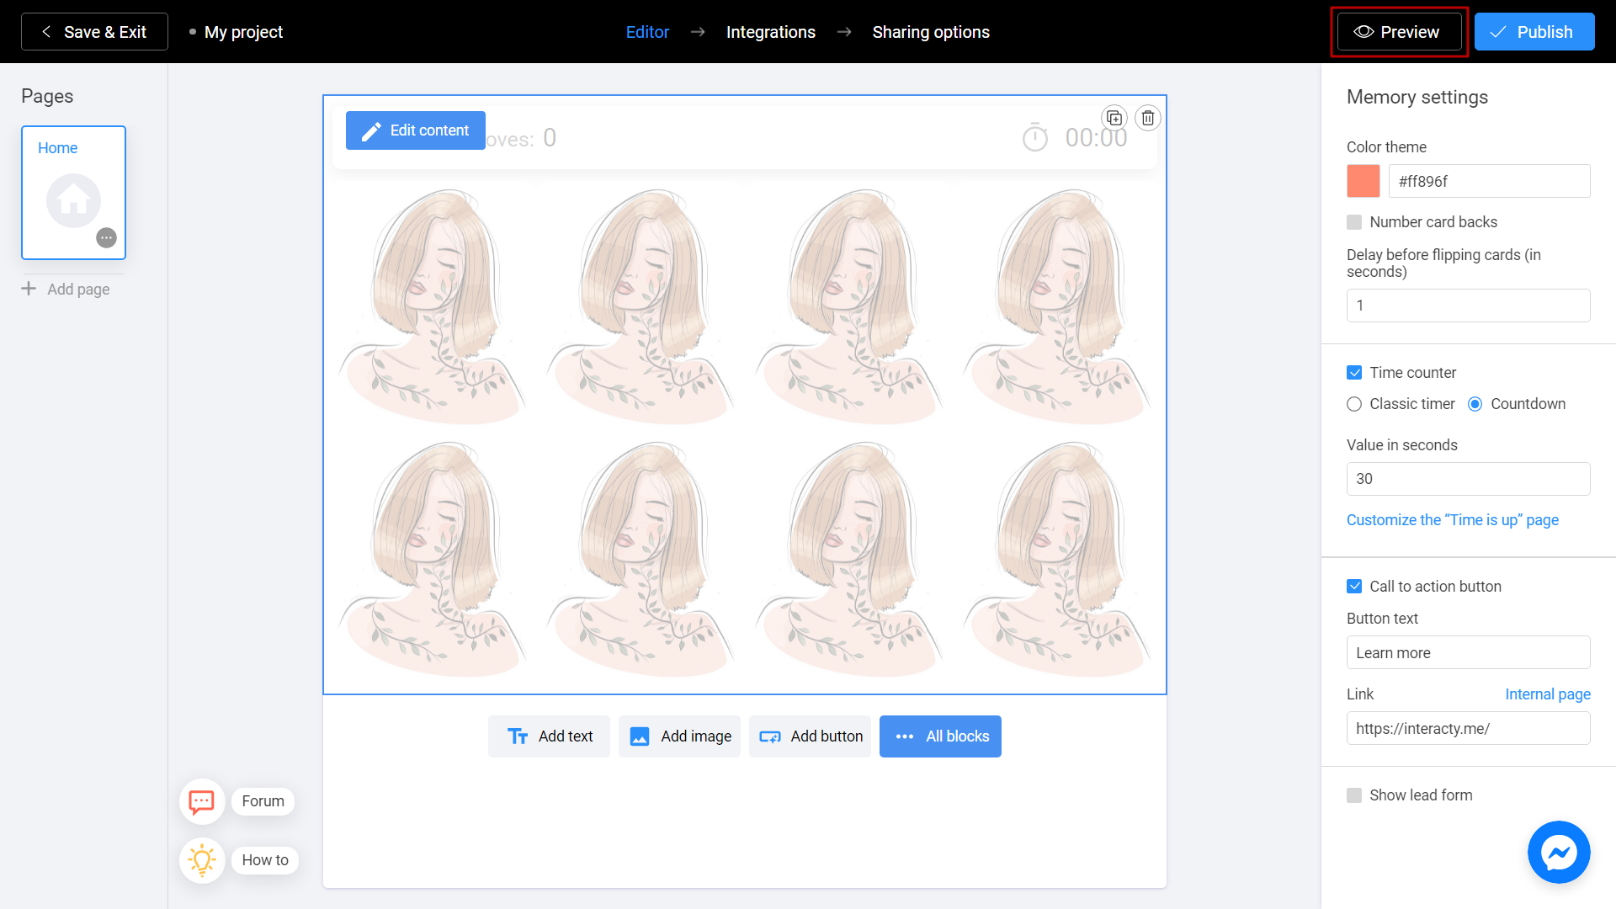1616x909 pixels.
Task: Enable the Number card backs checkbox
Action: pos(1354,222)
